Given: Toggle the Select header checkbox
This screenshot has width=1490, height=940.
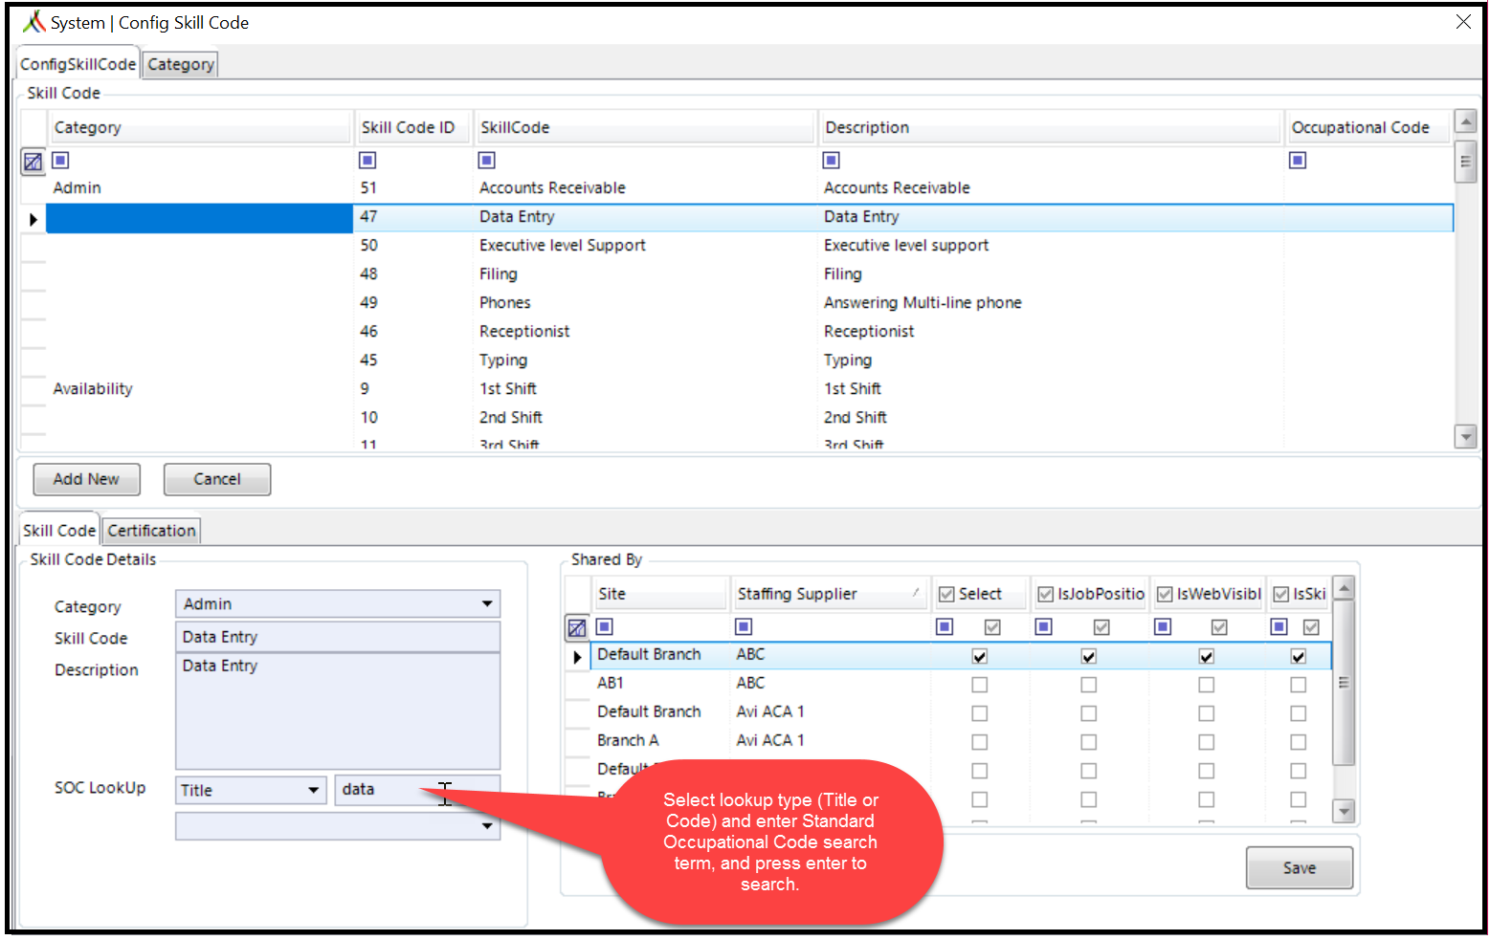Looking at the screenshot, I should tap(946, 595).
